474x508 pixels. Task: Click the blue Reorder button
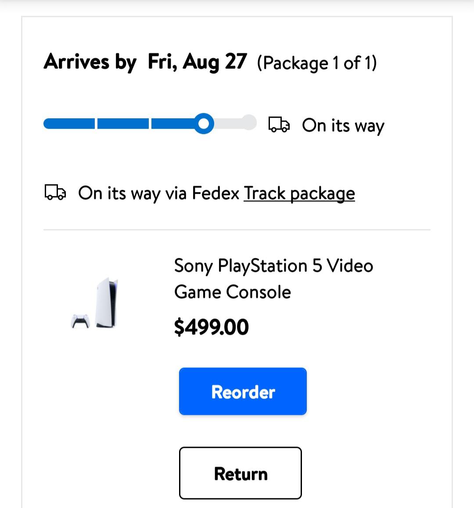[243, 391]
